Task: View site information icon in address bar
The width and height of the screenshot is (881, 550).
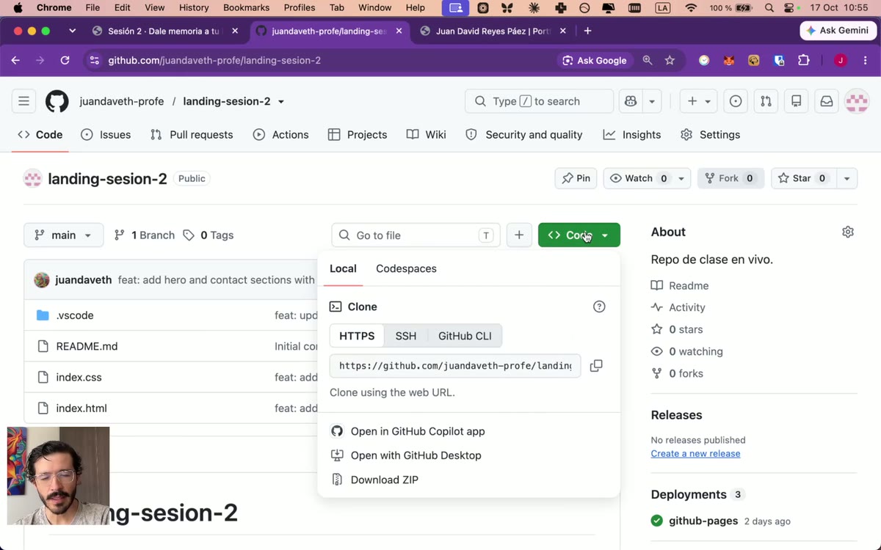Action: tap(93, 60)
